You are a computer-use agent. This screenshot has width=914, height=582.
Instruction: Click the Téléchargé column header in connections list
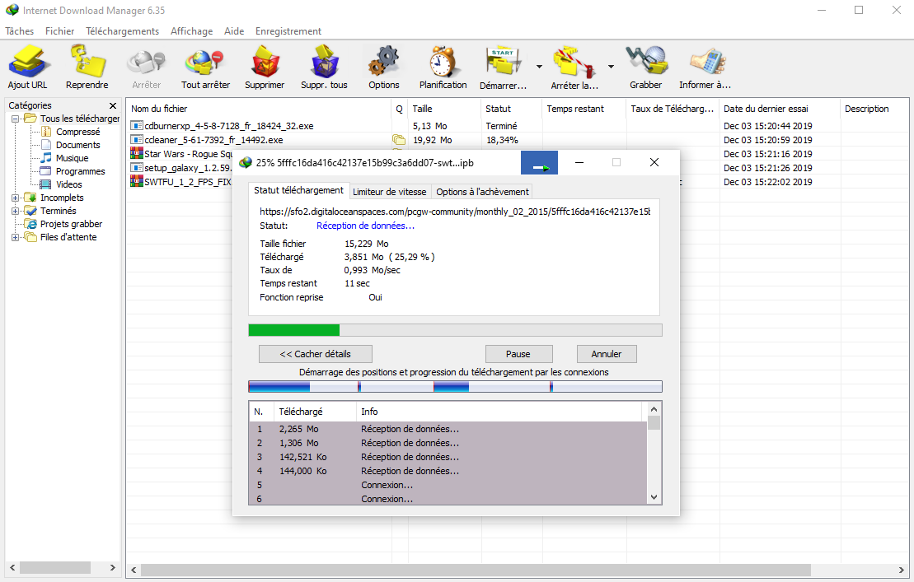[x=315, y=412]
